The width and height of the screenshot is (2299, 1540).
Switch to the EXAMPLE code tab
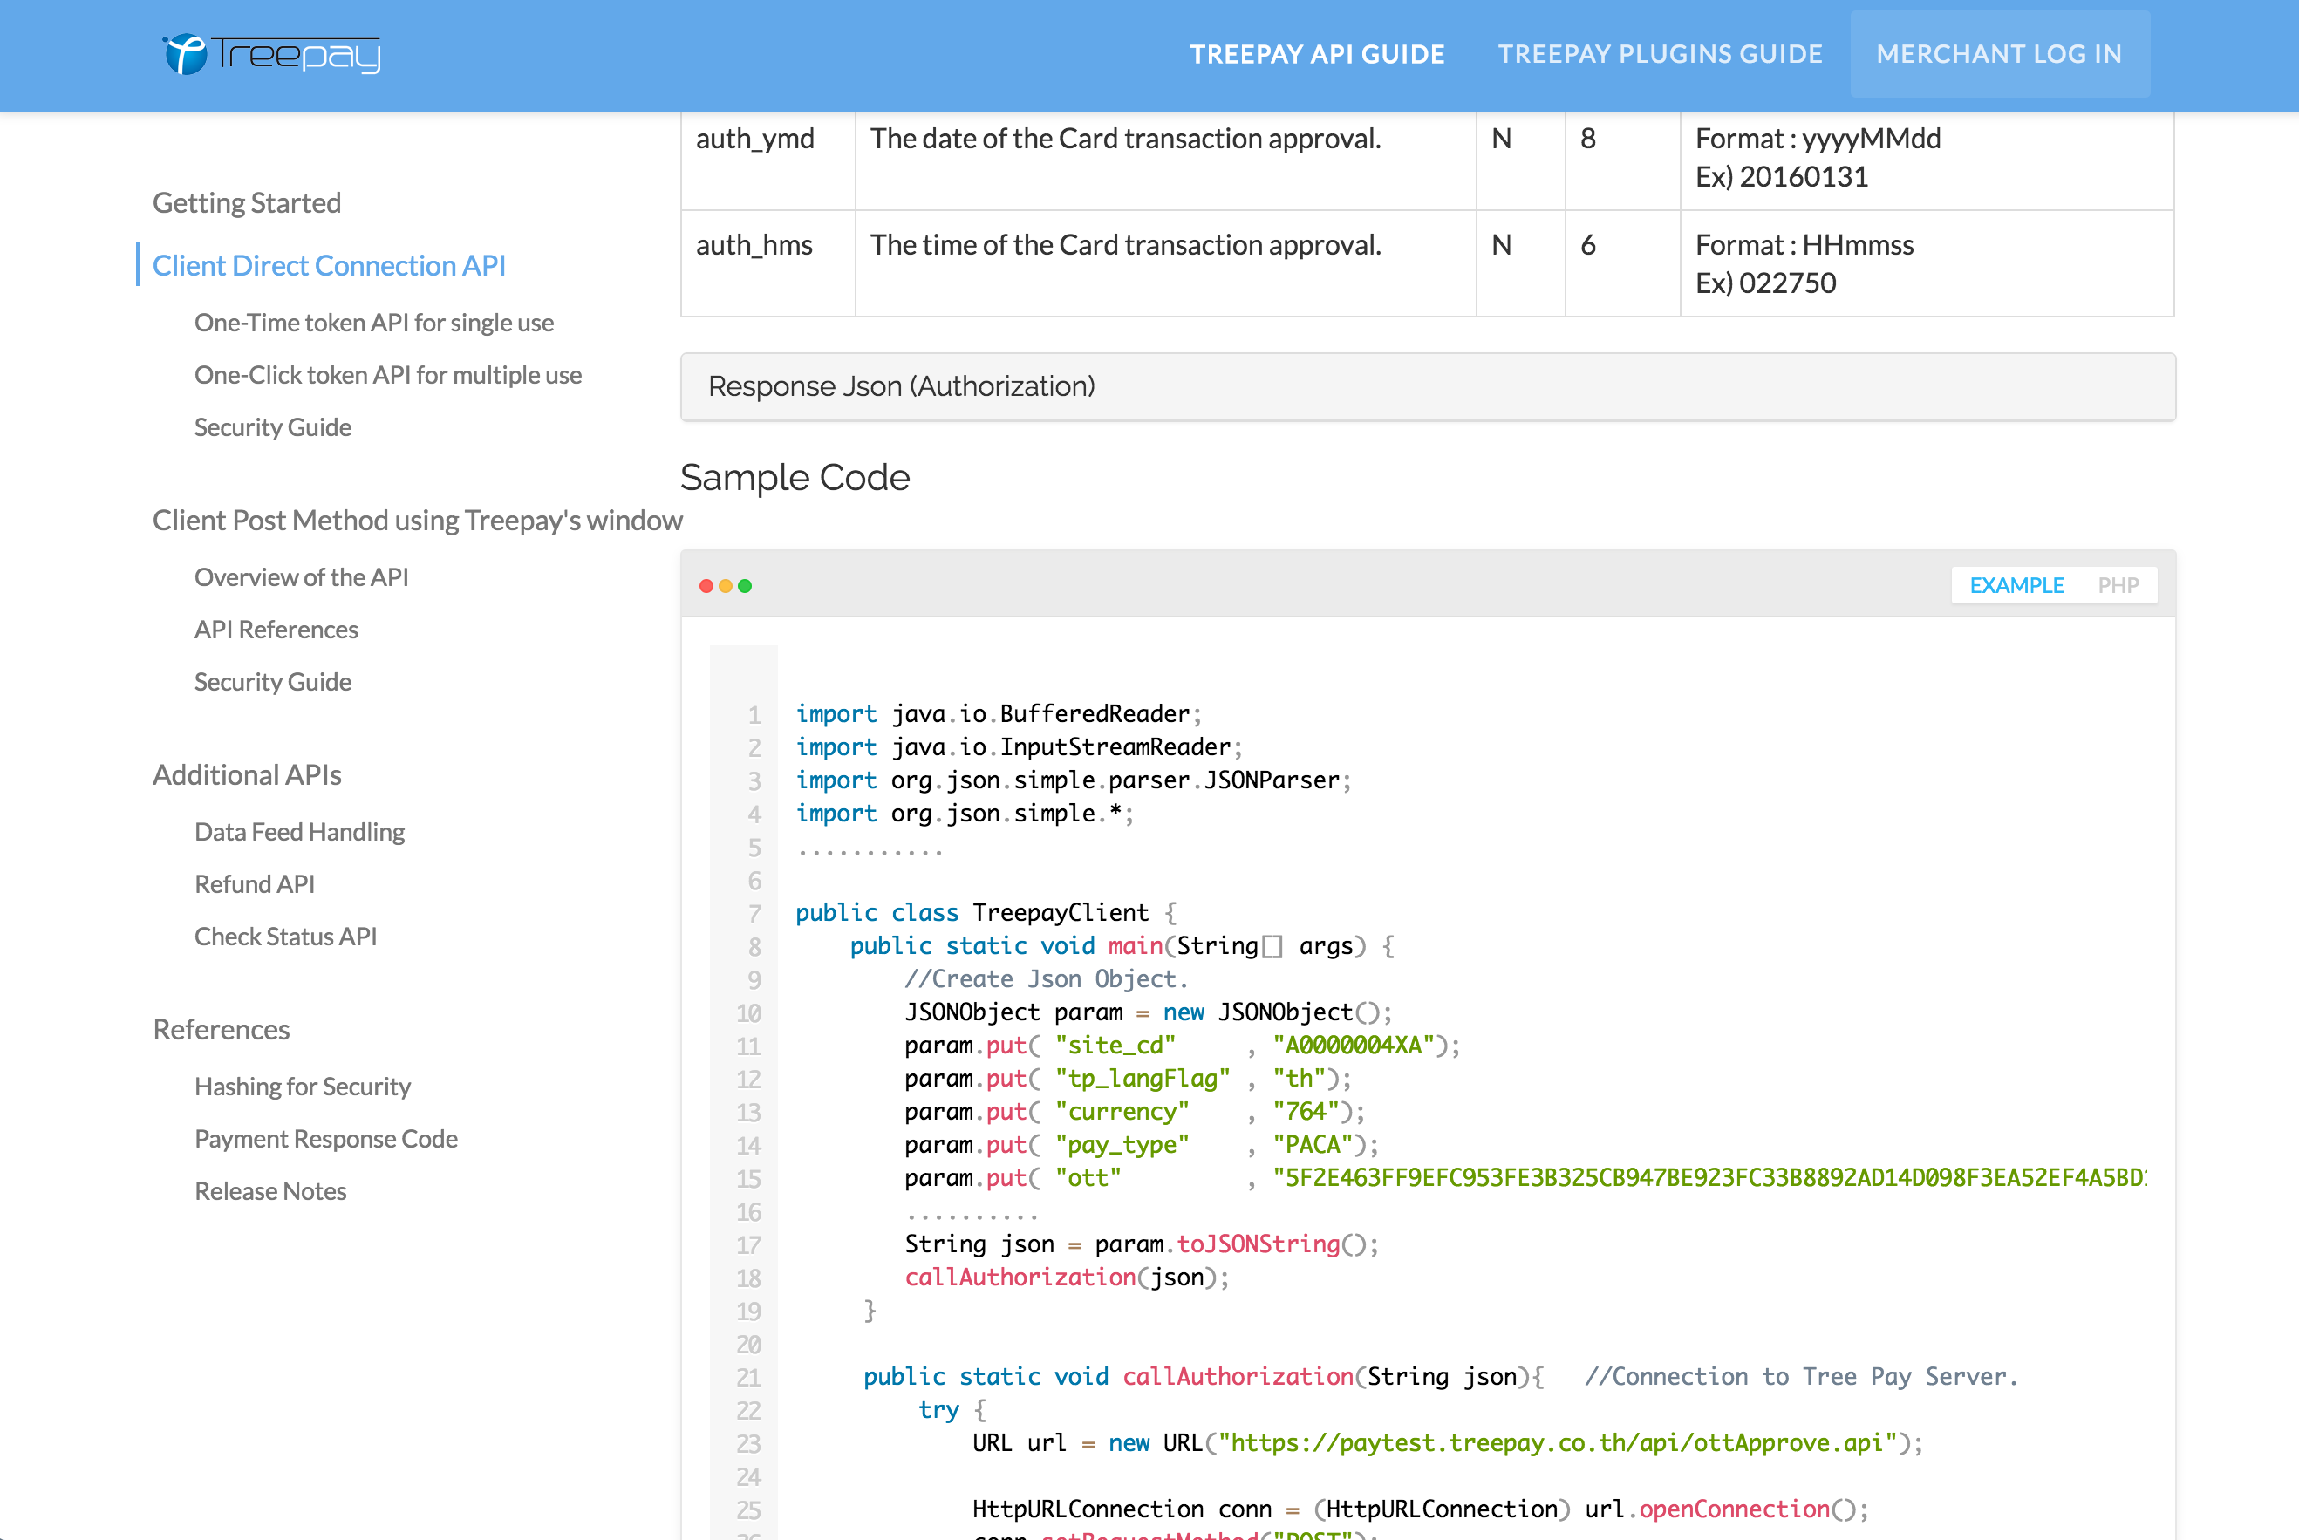pos(2016,585)
